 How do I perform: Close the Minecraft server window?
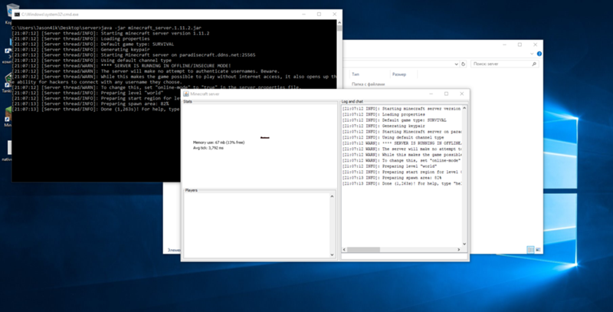(x=462, y=94)
